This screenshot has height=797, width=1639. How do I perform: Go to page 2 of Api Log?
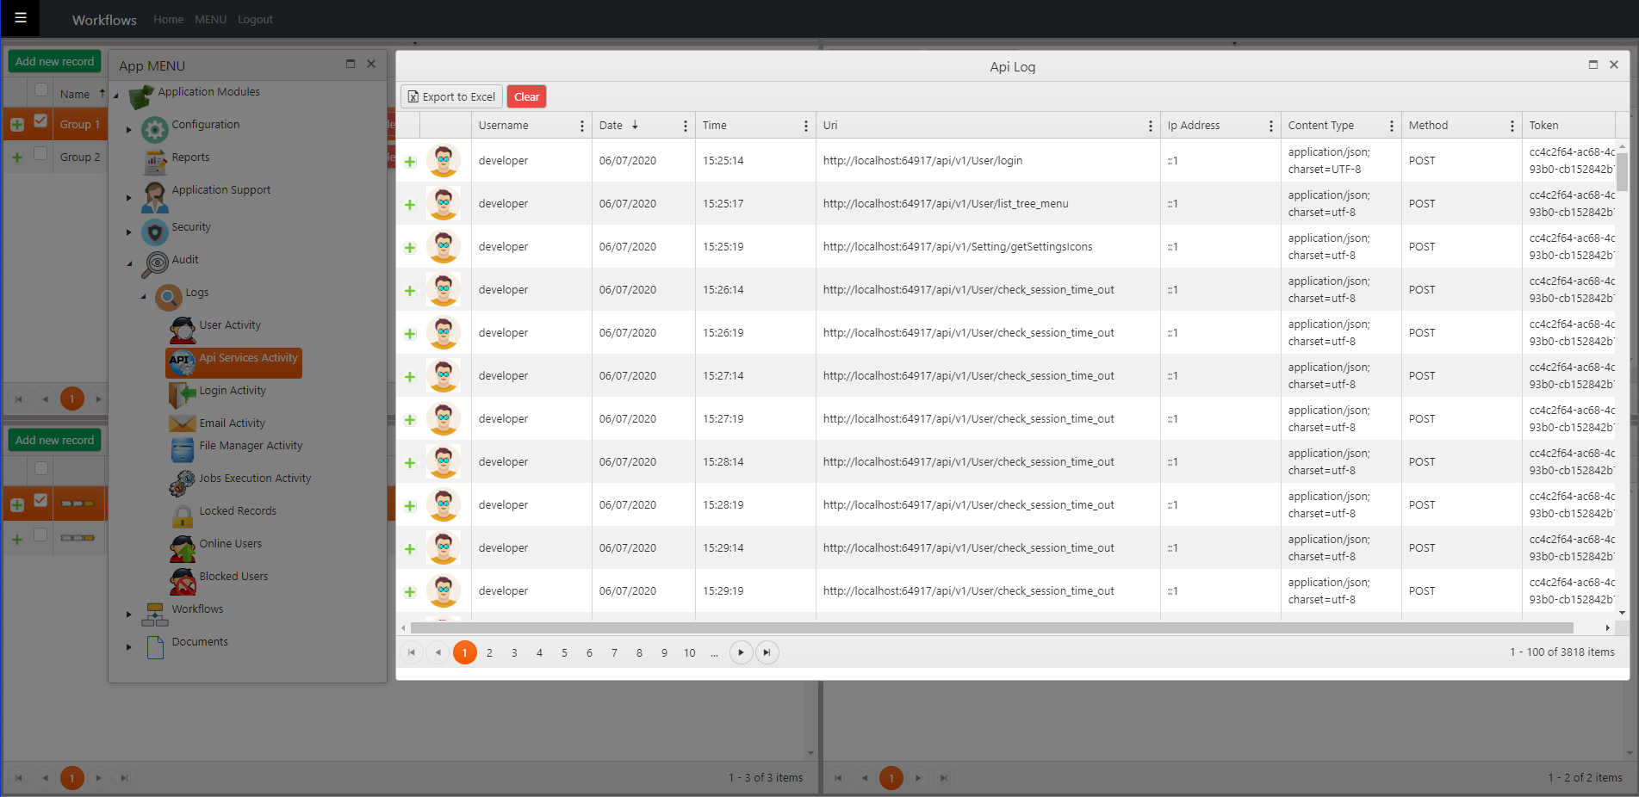coord(489,653)
